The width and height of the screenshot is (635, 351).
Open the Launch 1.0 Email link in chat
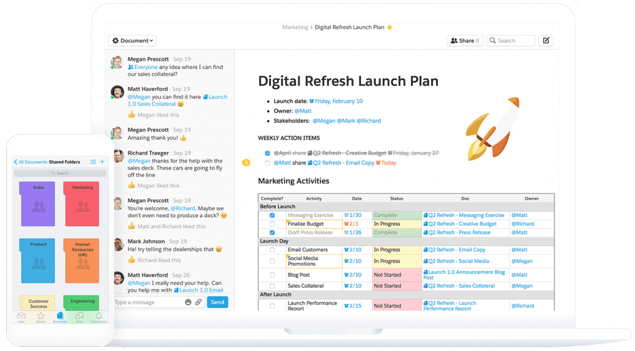(198, 290)
